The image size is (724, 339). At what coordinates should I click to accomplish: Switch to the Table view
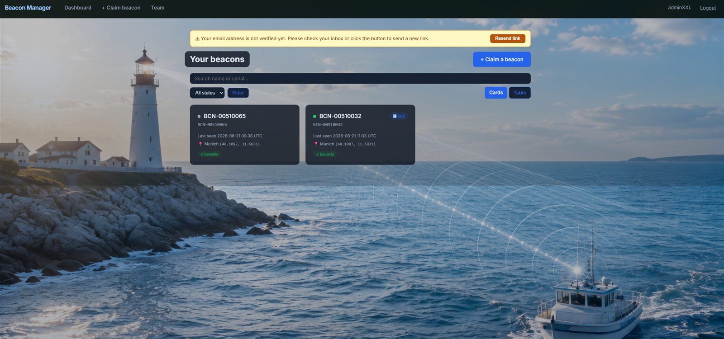[x=520, y=93]
